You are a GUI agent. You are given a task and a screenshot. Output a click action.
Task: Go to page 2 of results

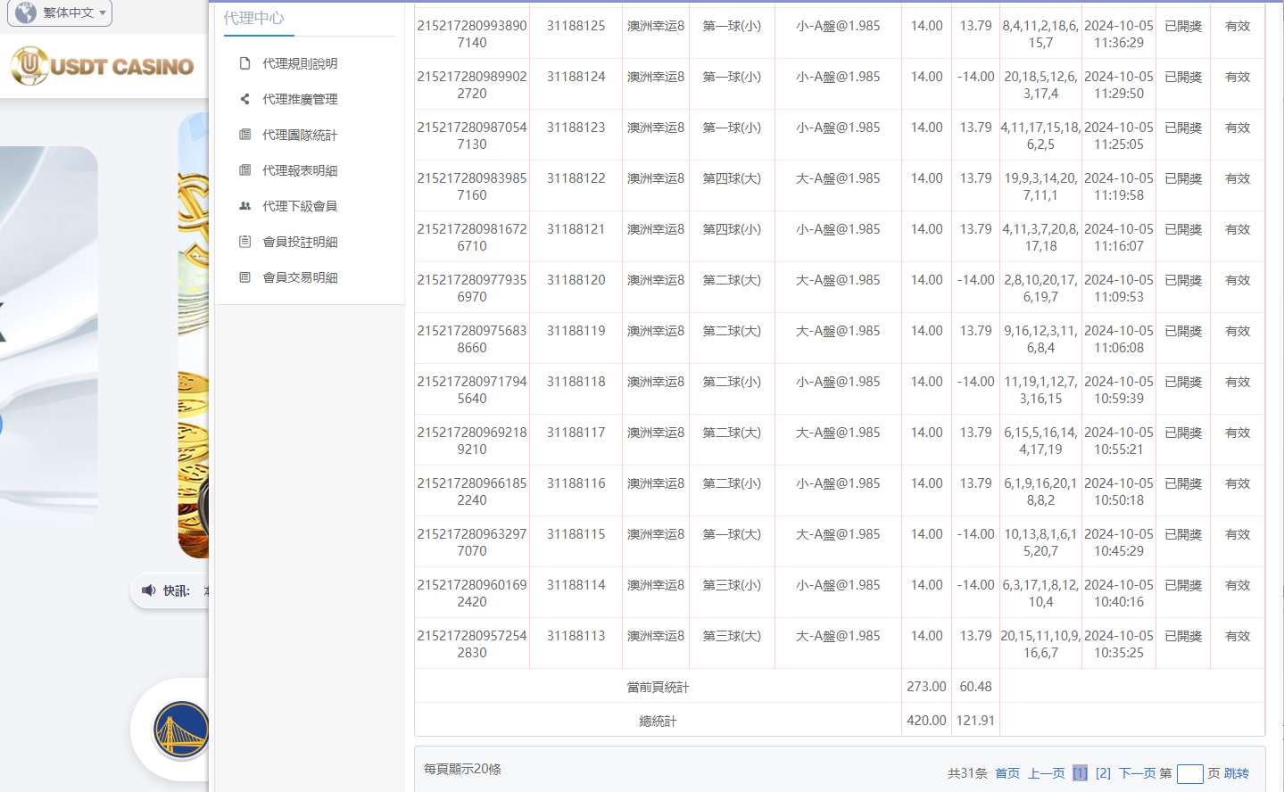(1103, 773)
